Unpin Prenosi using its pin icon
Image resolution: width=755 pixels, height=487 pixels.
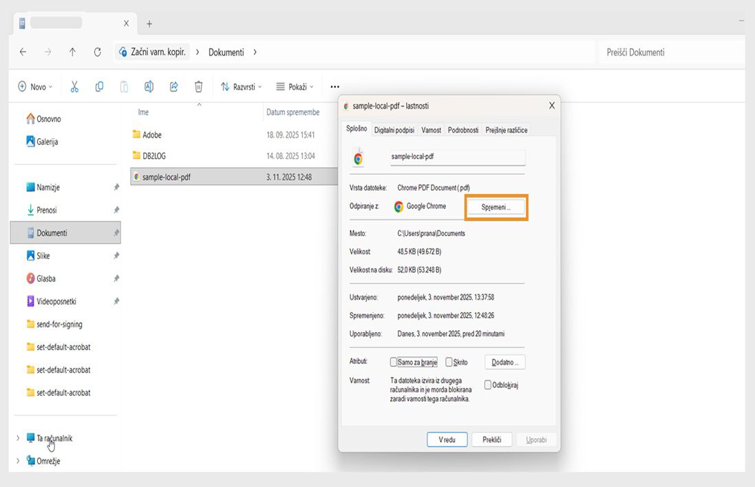click(116, 210)
